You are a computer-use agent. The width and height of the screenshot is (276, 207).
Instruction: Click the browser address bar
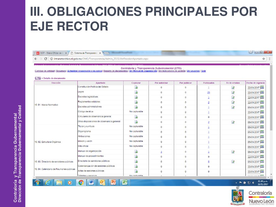tap(157, 59)
